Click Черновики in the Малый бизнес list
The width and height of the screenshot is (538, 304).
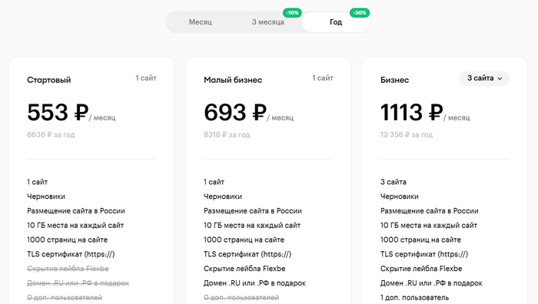pos(223,197)
